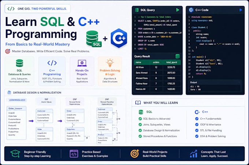
Task: Select the 3NF Remove Transitive Dependencies label
Action: tap(107, 102)
